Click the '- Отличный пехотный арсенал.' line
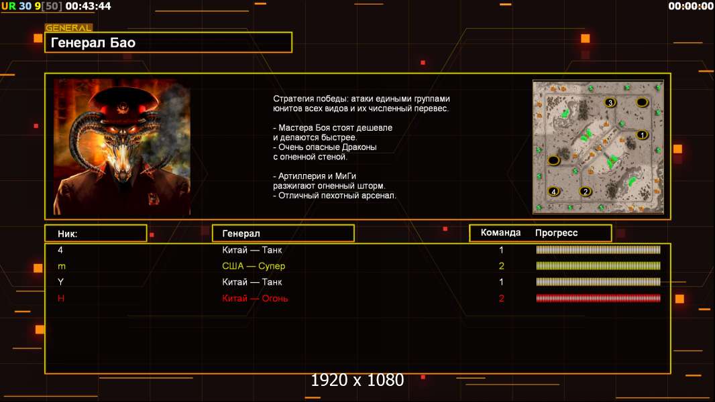The height and width of the screenshot is (402, 715). (335, 196)
